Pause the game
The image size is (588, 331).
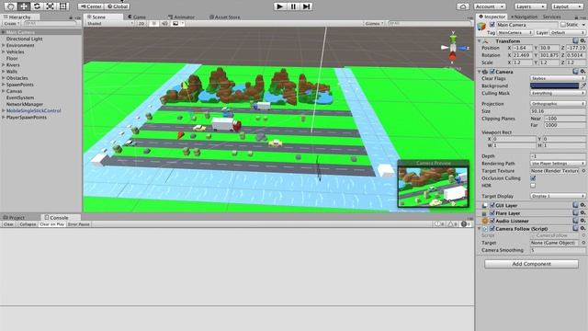[293, 6]
